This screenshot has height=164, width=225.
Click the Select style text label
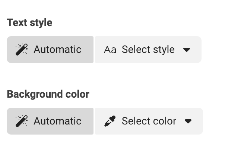148,50
